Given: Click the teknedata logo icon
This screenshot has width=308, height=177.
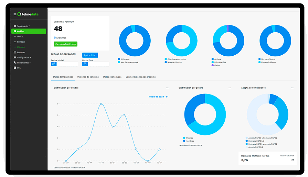Looking at the screenshot, I should (x=19, y=14).
